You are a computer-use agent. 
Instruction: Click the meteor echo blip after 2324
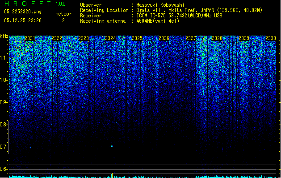[112, 146]
